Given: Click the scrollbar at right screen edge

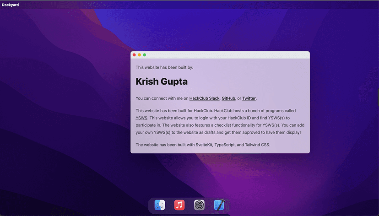Looking at the screenshot, I should (378, 97).
